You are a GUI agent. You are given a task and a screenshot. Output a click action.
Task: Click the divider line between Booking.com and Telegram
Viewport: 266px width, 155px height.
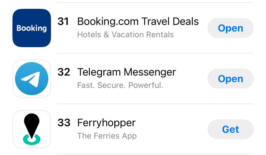[152, 53]
